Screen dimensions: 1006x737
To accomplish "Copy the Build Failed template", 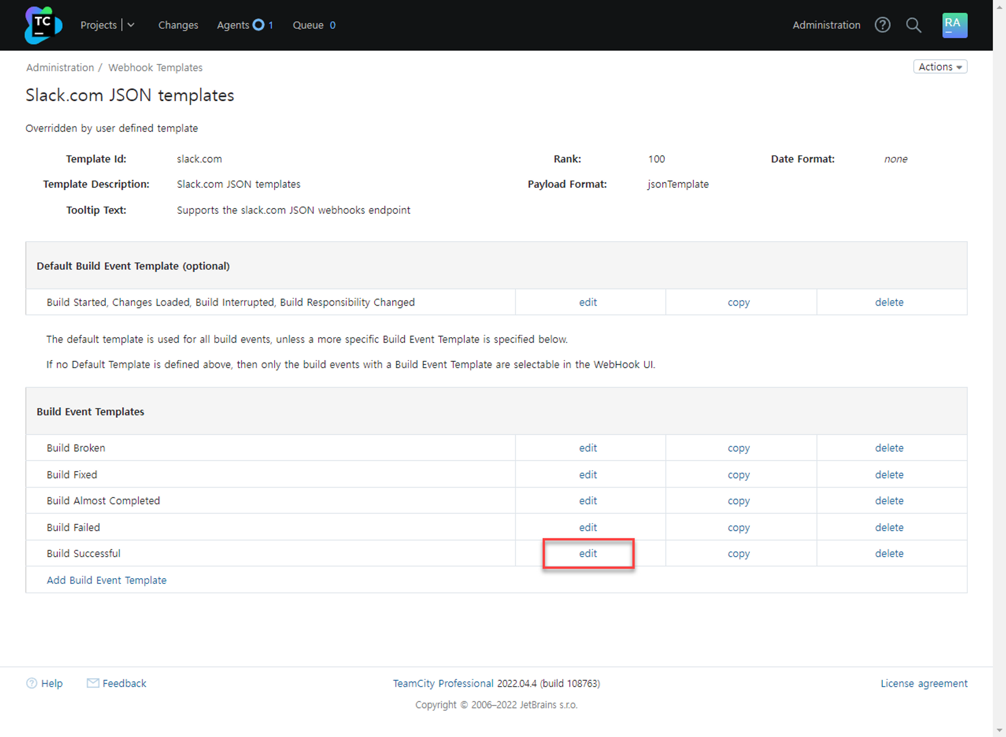I will [739, 528].
